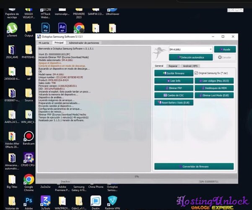Click the Cancelar button
252x210 pixels.
pyautogui.click(x=225, y=58)
